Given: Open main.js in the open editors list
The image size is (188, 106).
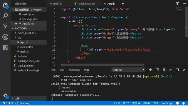Looking at the screenshot, I should pyautogui.click(x=29, y=14).
